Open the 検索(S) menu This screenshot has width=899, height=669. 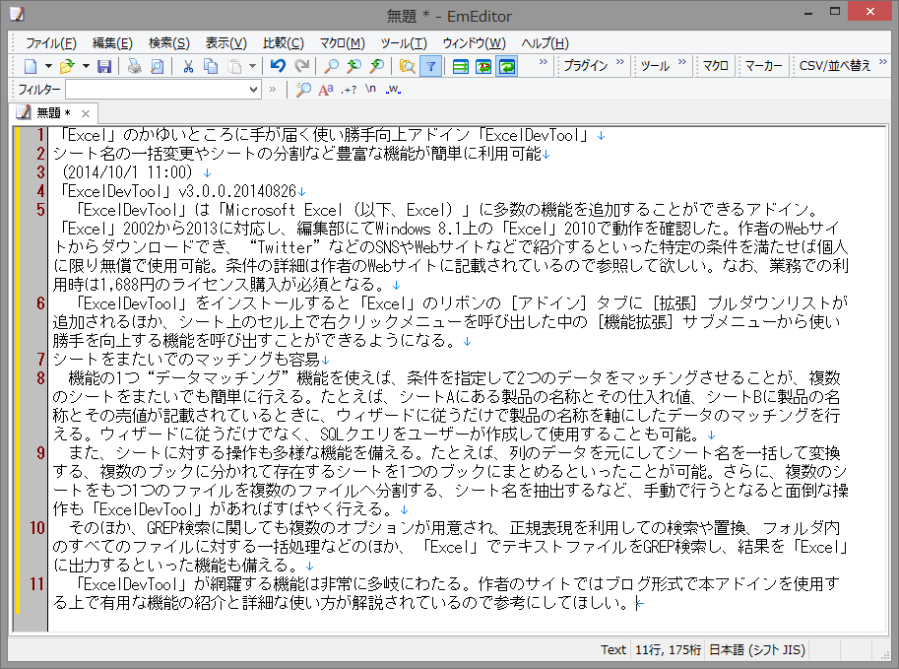click(x=169, y=43)
